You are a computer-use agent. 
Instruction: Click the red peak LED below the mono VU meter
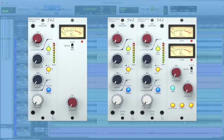(x=82, y=42)
